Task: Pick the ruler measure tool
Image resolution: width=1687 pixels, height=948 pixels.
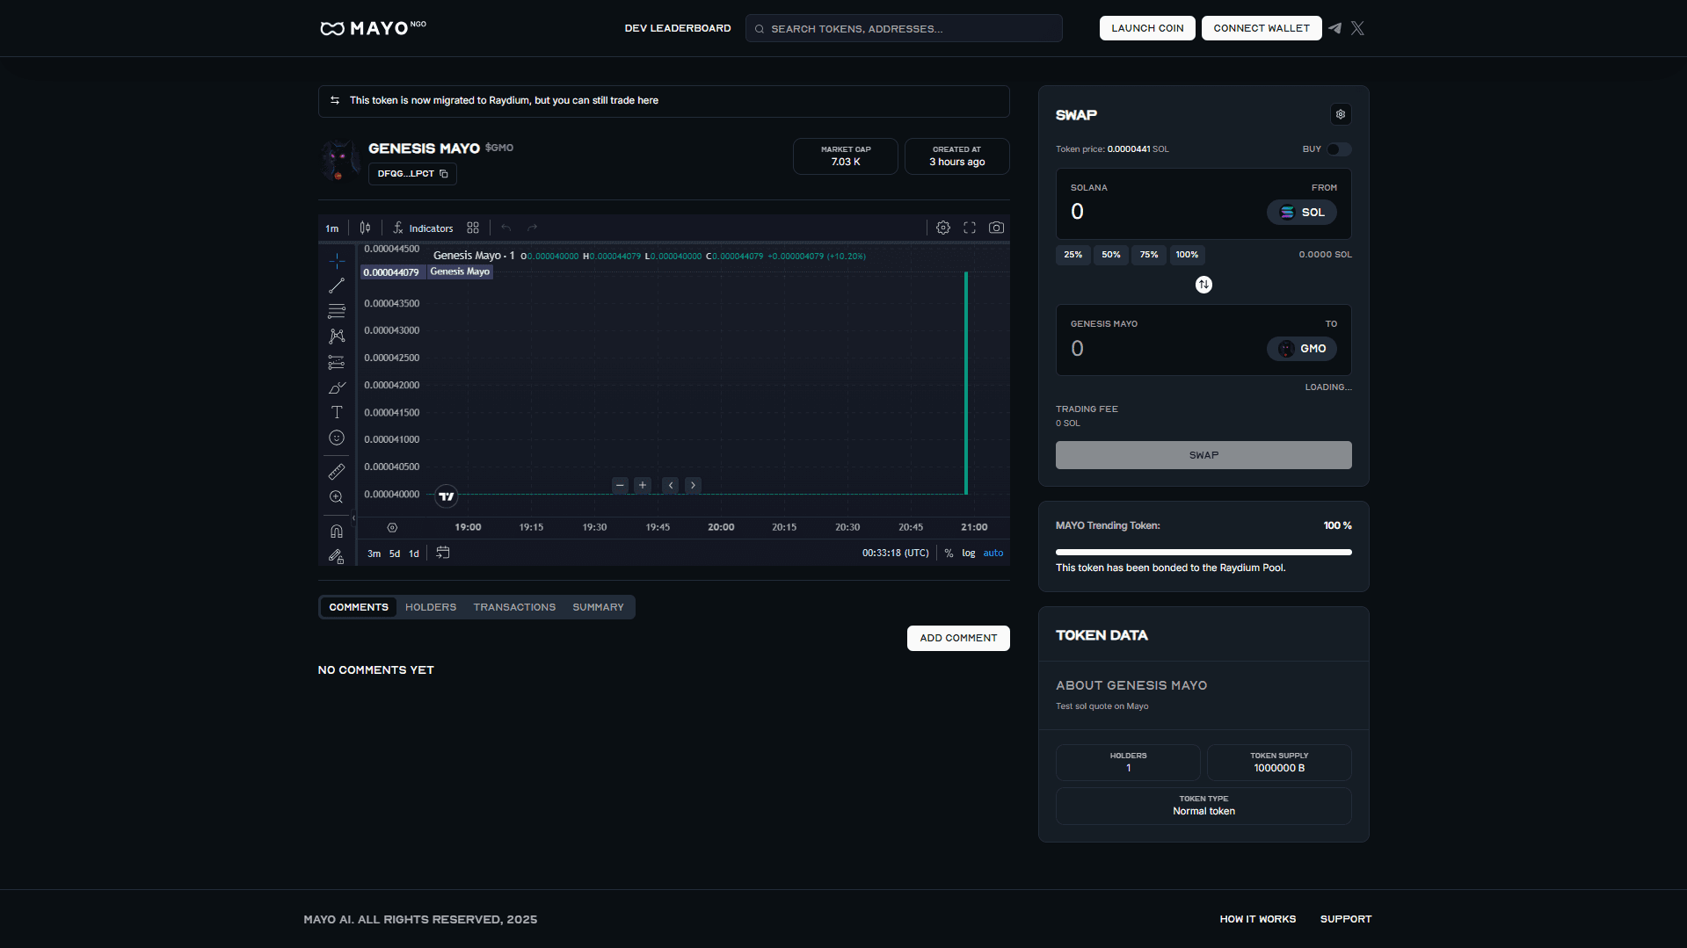Action: [336, 472]
